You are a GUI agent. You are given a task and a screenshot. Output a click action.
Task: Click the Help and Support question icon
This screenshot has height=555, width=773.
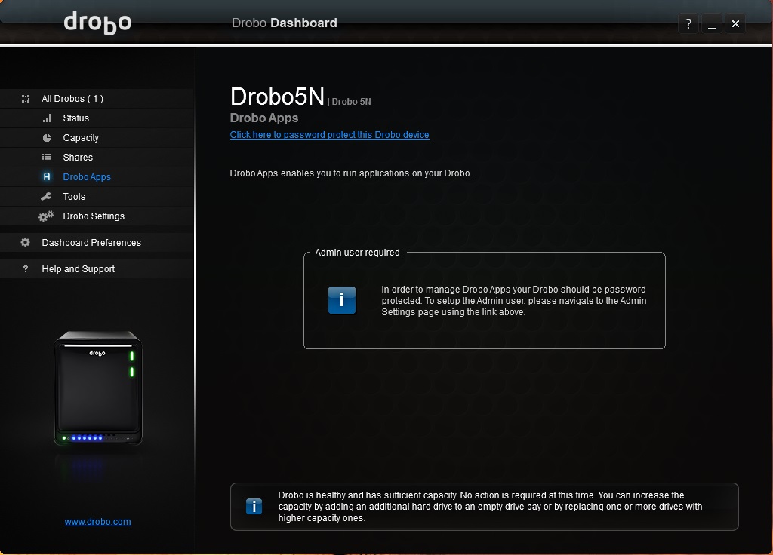click(x=26, y=269)
